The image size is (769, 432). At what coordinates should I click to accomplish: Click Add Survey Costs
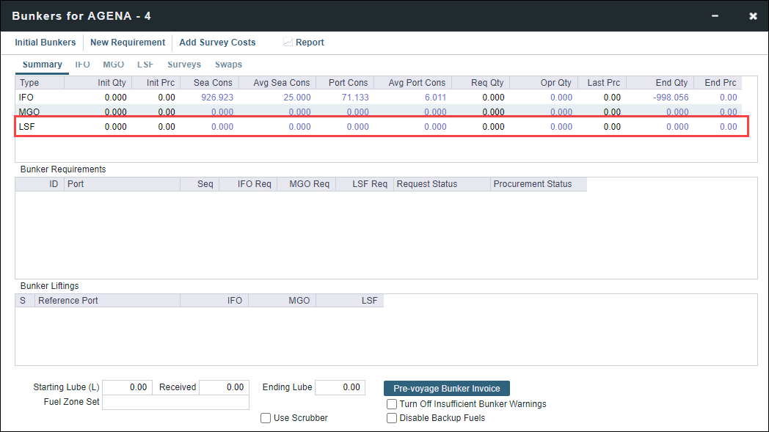(217, 43)
